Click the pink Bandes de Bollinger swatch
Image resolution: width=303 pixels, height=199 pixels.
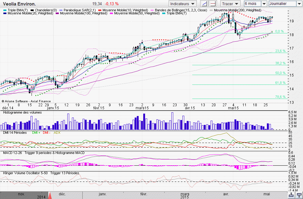pos(152,10)
